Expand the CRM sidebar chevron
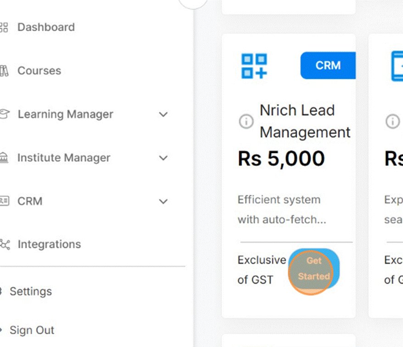 pos(163,201)
